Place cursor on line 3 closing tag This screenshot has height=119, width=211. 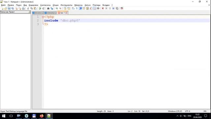coord(46,24)
